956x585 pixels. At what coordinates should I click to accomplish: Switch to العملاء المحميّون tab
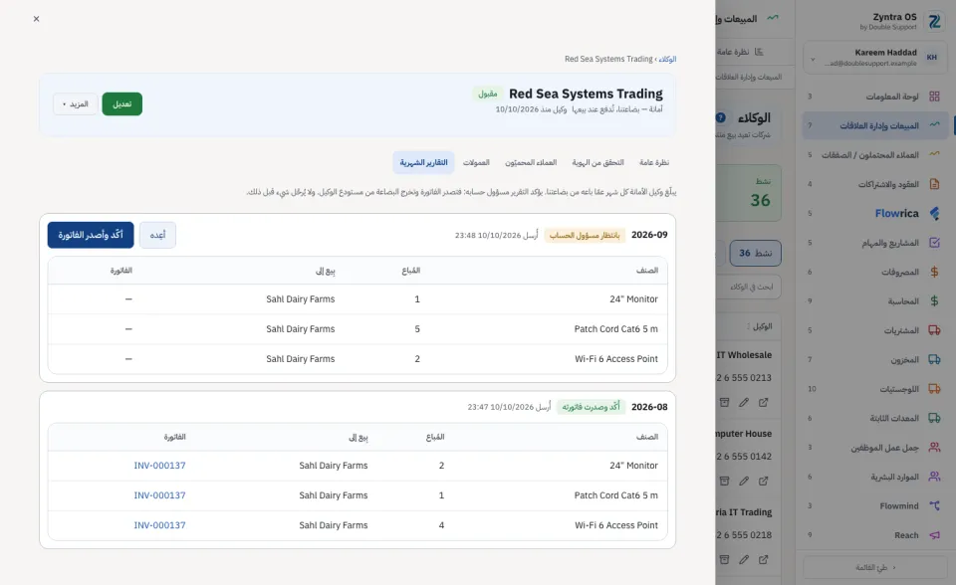[531, 163]
